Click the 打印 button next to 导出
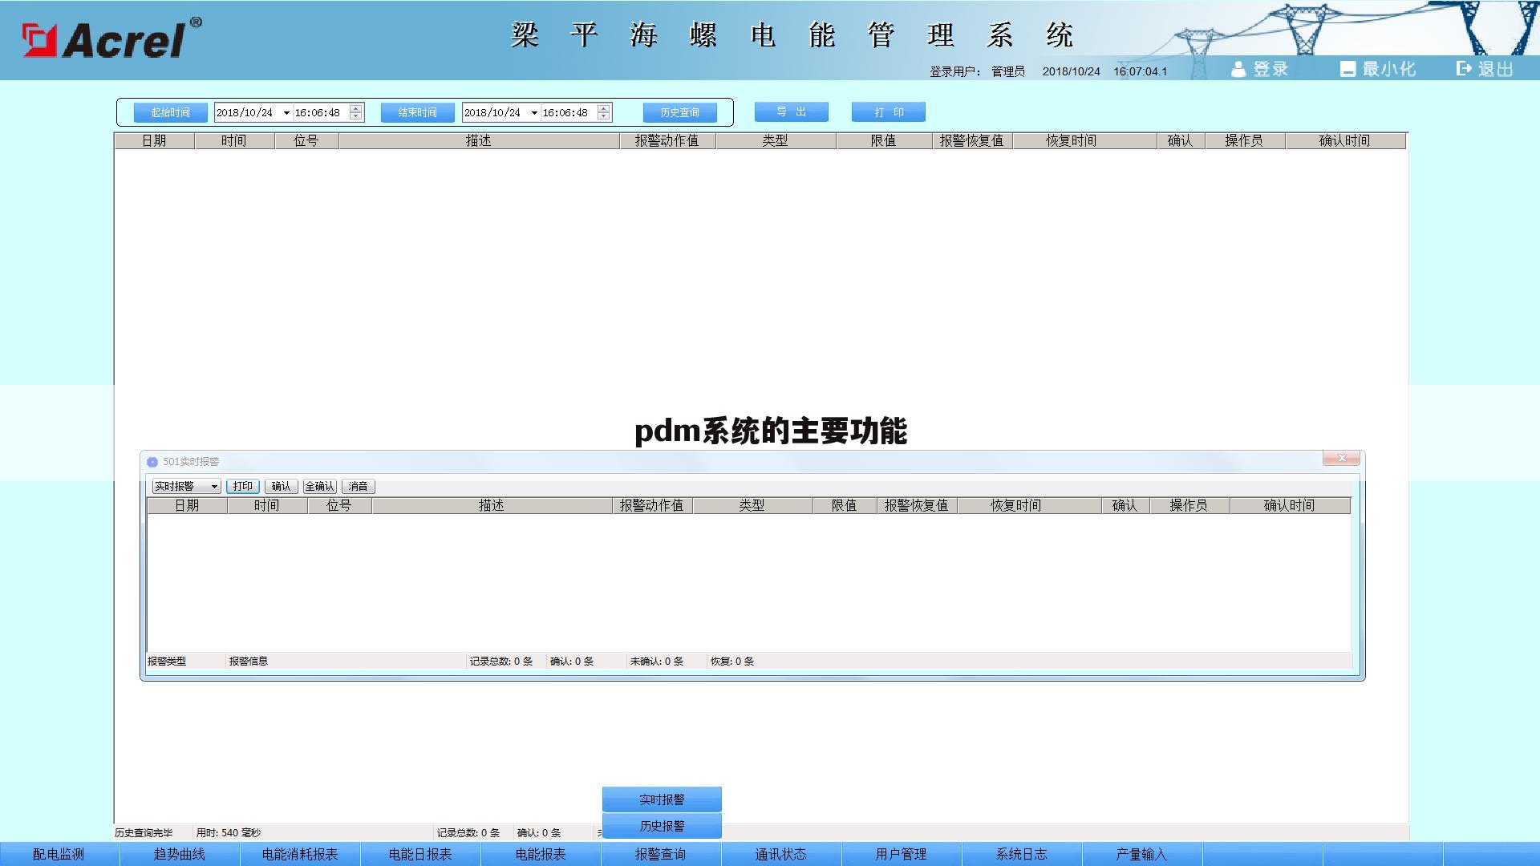Screen dimensions: 1540x866 coord(888,111)
